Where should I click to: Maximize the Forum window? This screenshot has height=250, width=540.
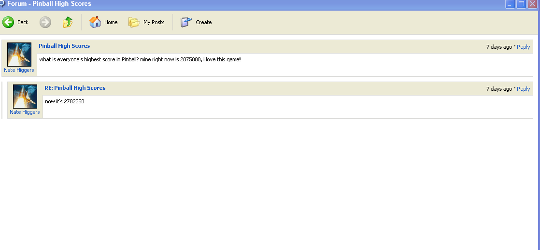pyautogui.click(x=521, y=4)
